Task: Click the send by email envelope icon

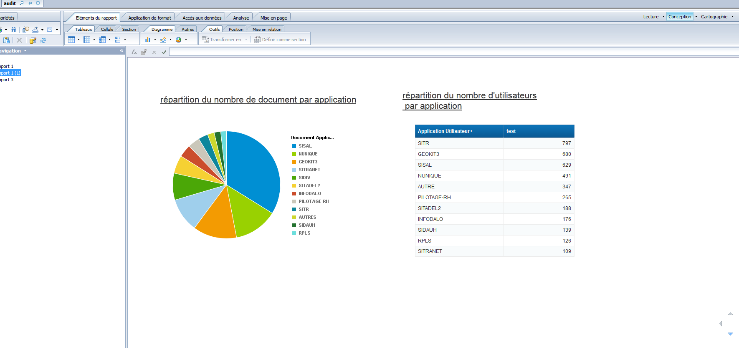Action: point(50,30)
